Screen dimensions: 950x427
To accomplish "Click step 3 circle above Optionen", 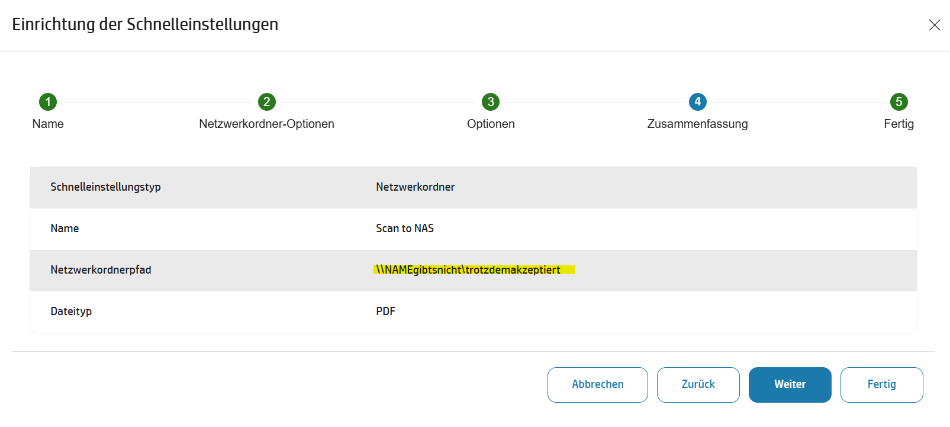I will [491, 102].
